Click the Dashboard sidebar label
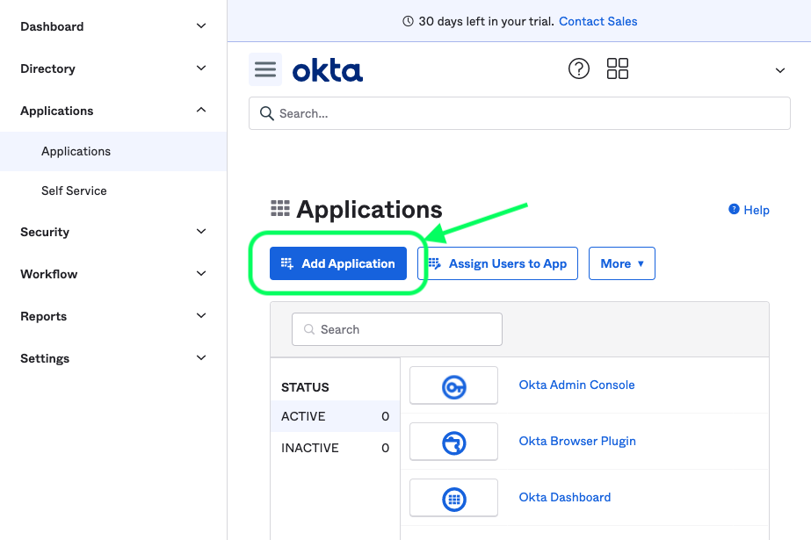Screen dimensions: 811x540 [x=52, y=26]
